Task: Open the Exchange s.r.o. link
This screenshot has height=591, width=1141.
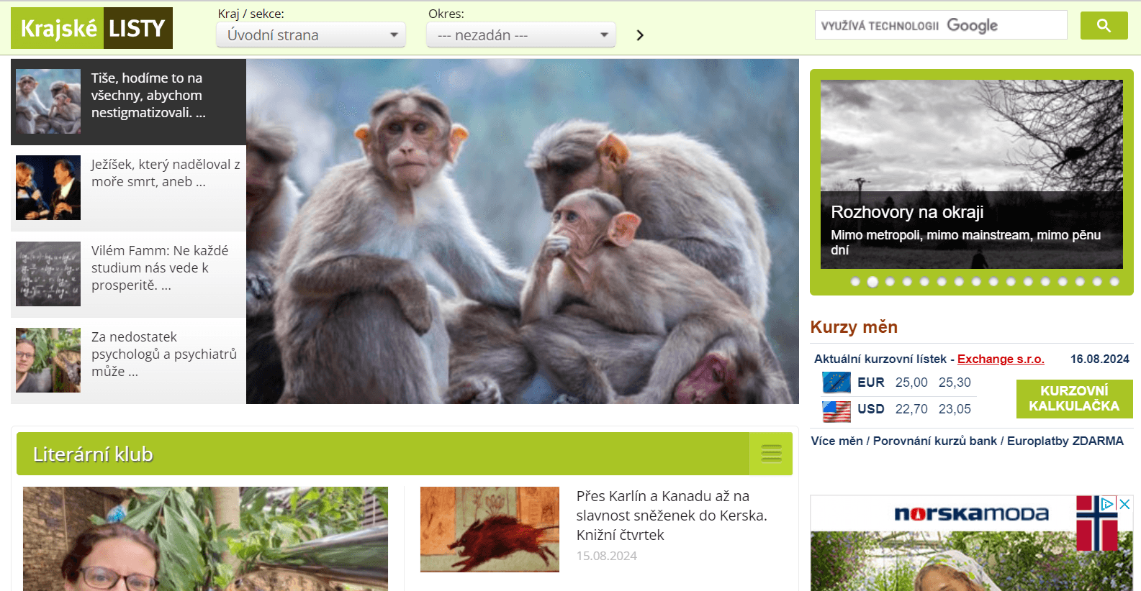Action: 1000,359
